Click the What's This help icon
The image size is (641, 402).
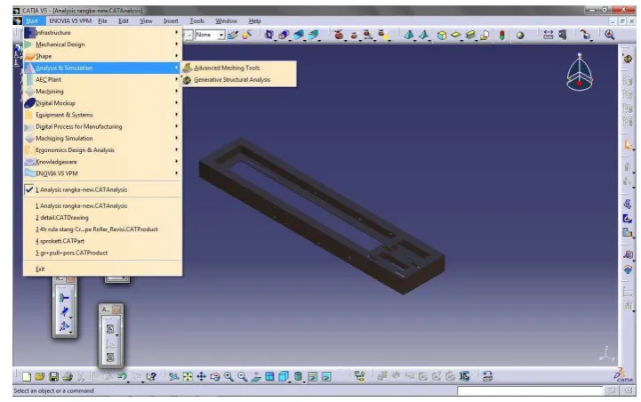(x=151, y=376)
